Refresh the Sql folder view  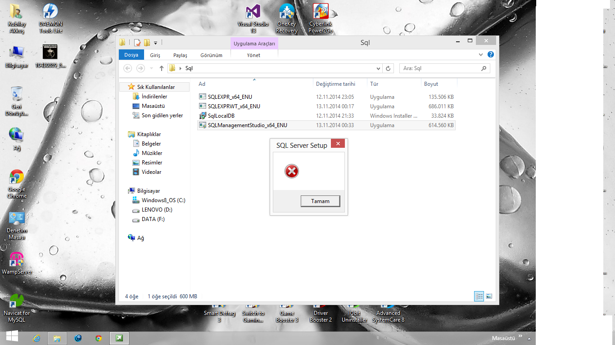coord(388,69)
